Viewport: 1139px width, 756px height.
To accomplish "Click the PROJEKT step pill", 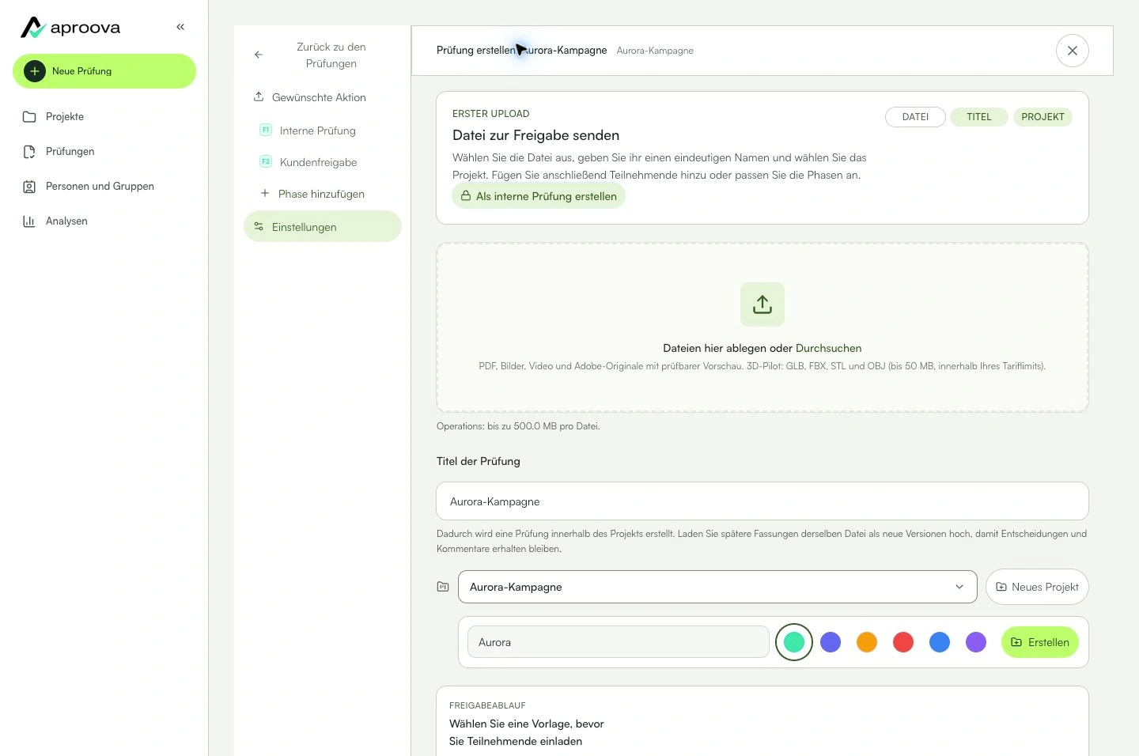I will pos(1043,117).
